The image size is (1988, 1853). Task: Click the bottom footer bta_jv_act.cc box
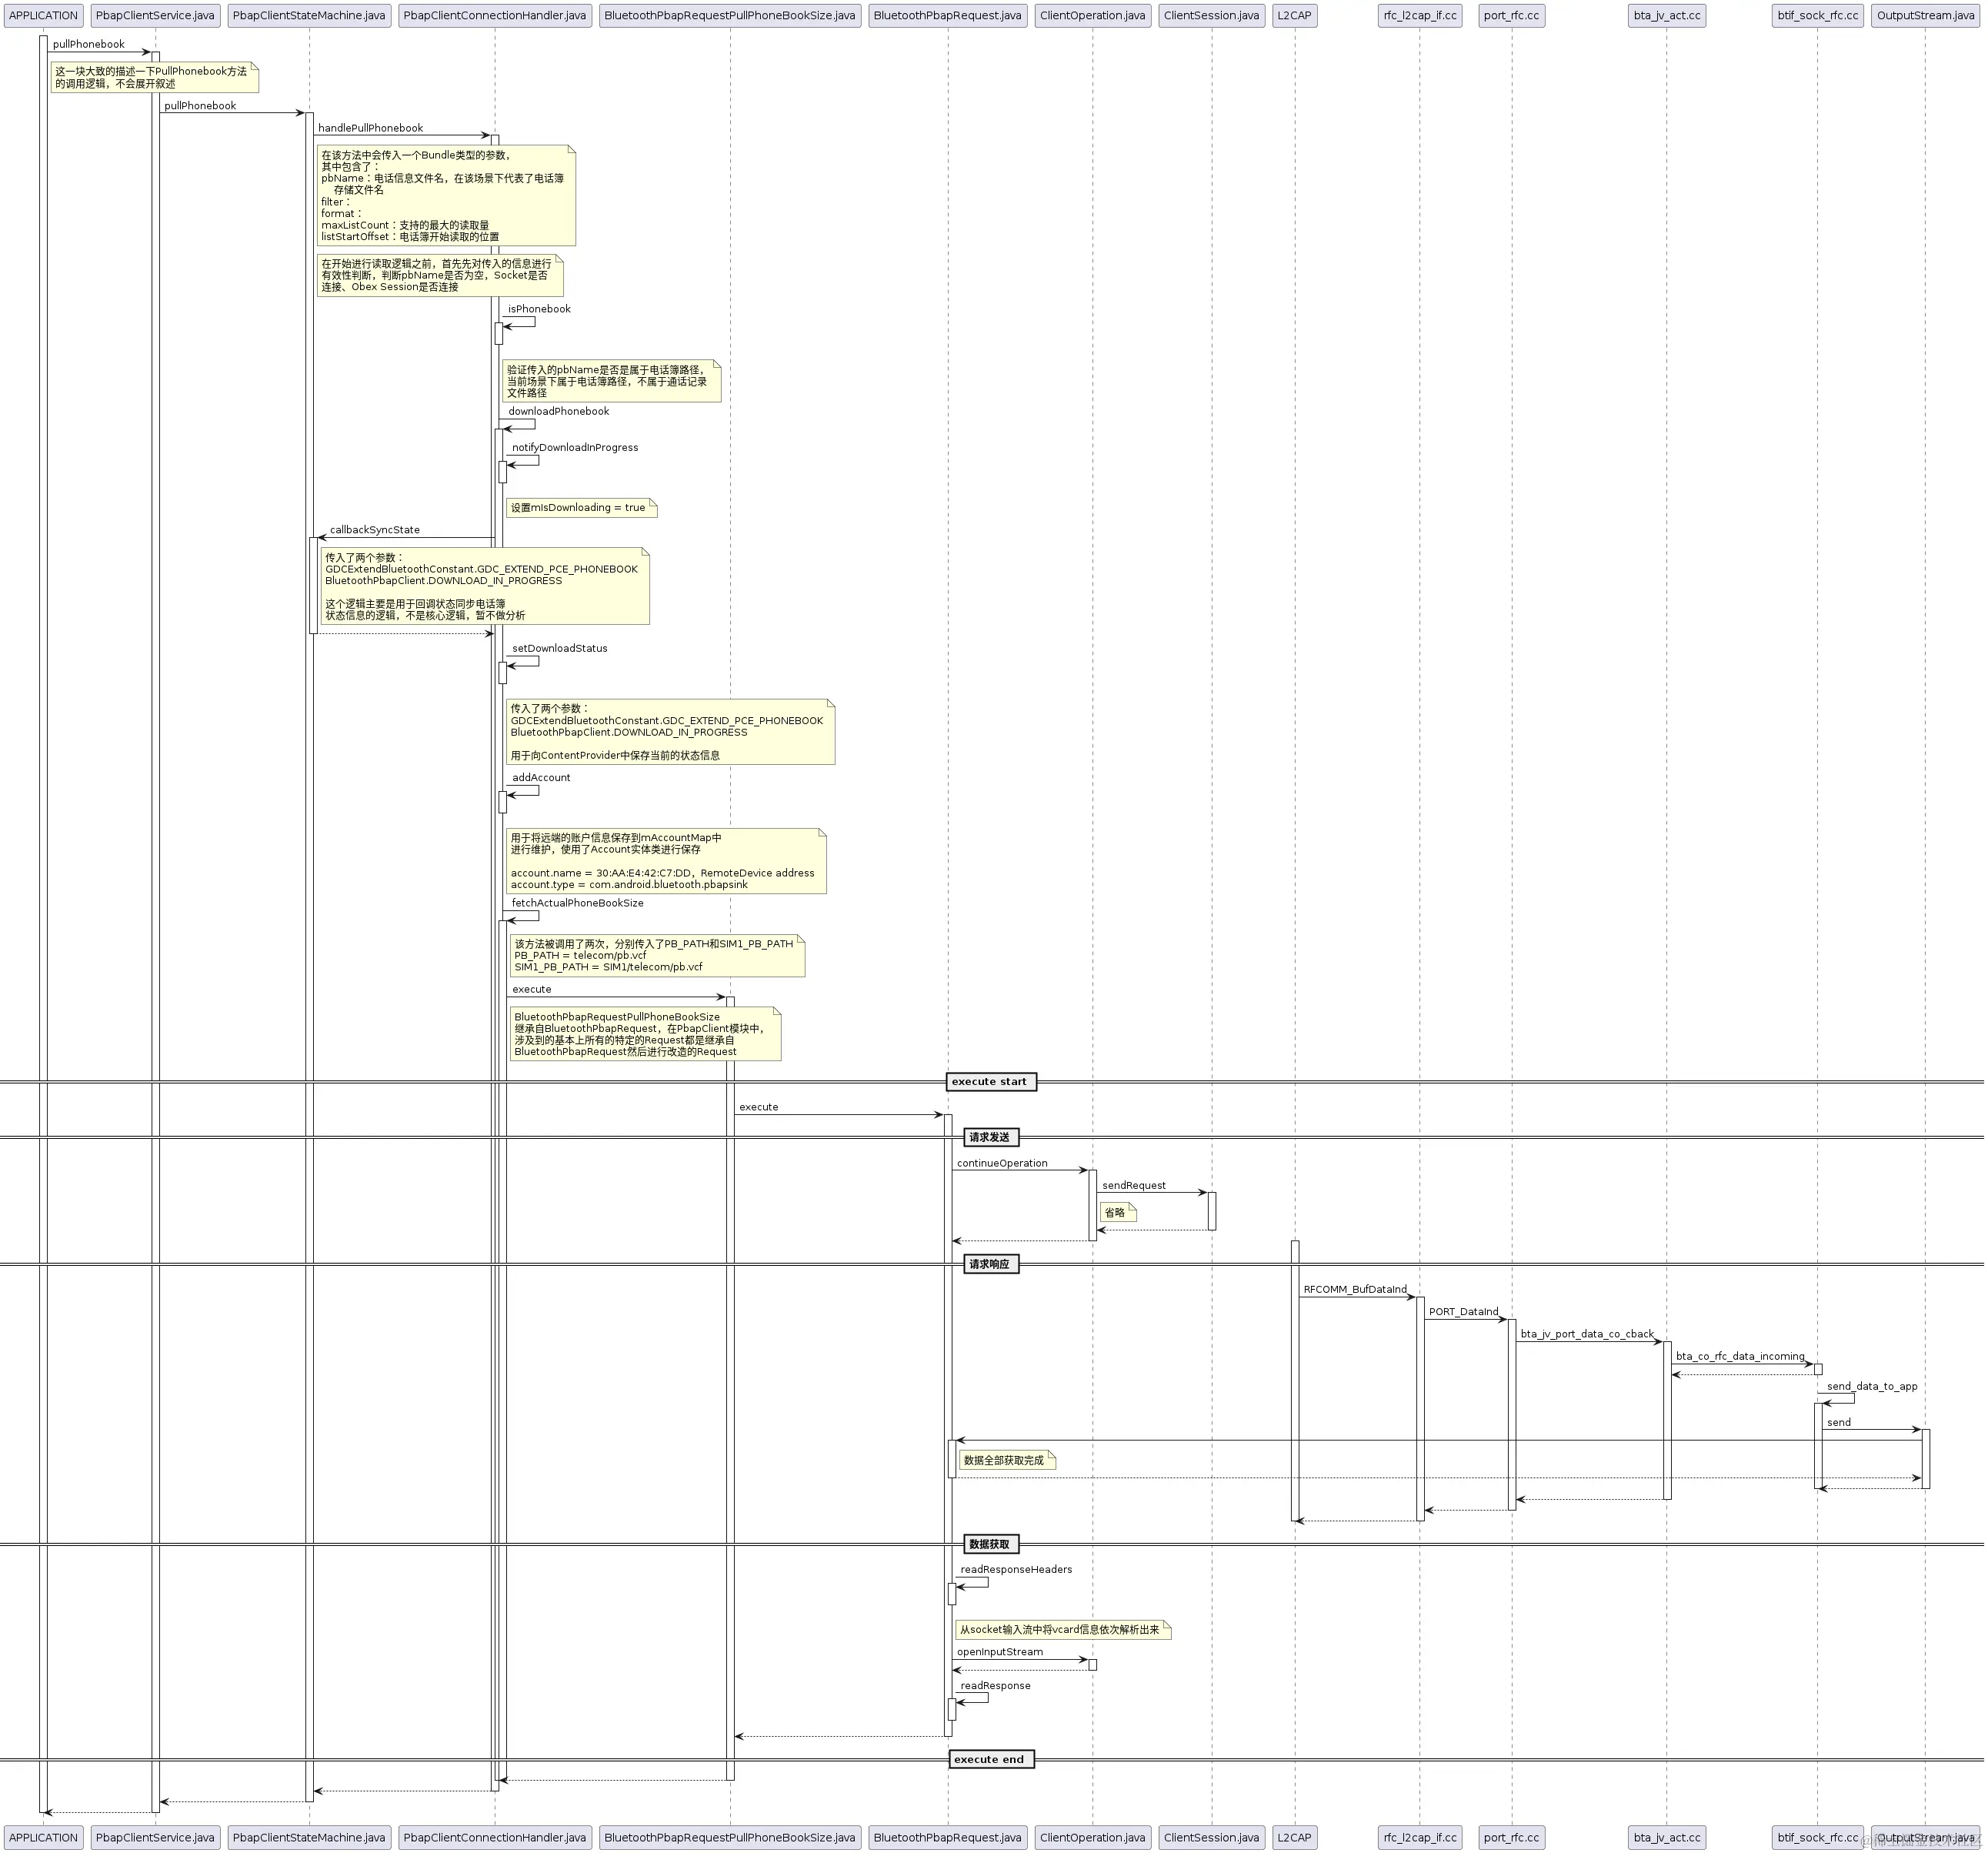coord(1667,1838)
